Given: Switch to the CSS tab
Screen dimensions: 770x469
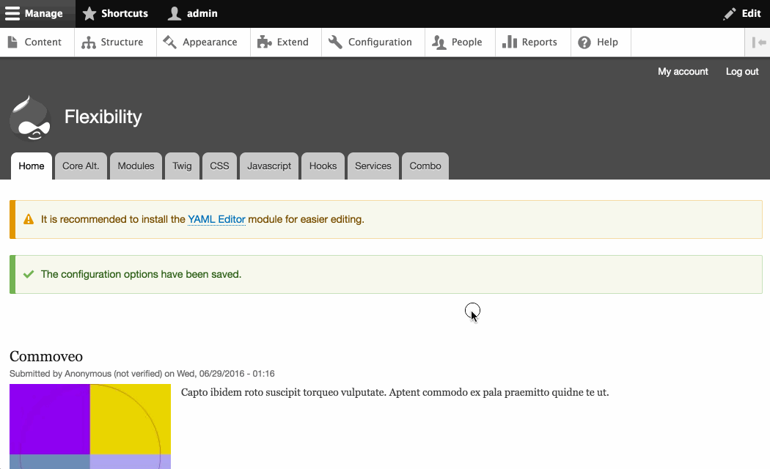Looking at the screenshot, I should [x=219, y=166].
